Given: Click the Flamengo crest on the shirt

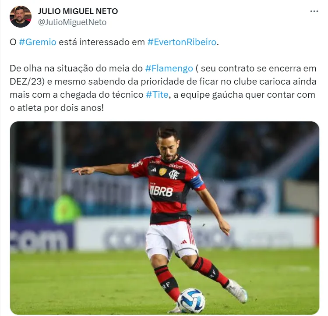Looking at the screenshot, I should click(173, 174).
